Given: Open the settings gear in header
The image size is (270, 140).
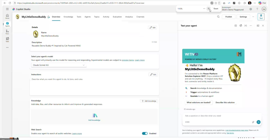Looking at the screenshot, I should (250, 9).
